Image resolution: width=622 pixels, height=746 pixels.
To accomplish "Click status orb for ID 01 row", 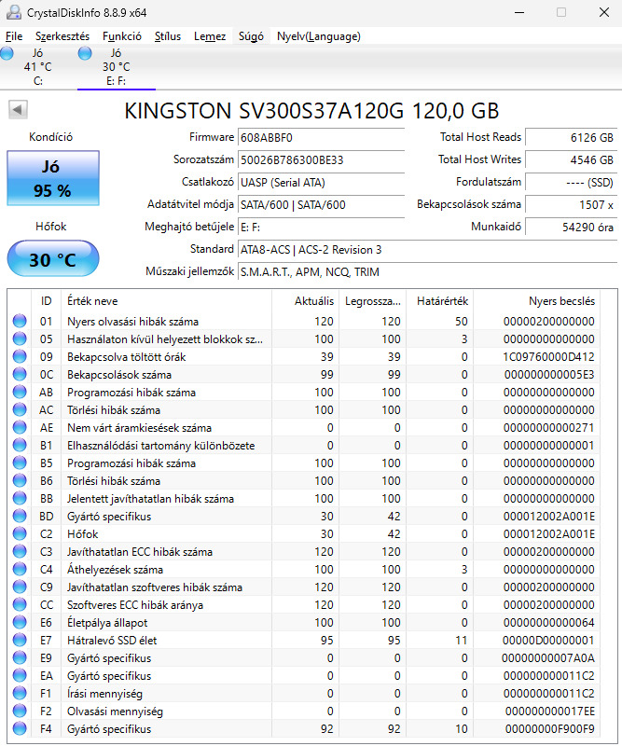I will click(20, 321).
